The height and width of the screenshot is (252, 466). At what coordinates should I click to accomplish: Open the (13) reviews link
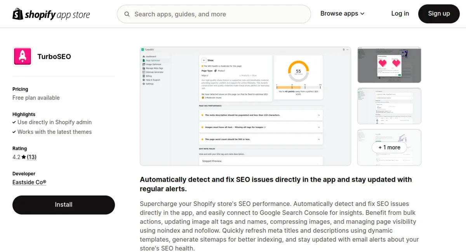pyautogui.click(x=32, y=157)
